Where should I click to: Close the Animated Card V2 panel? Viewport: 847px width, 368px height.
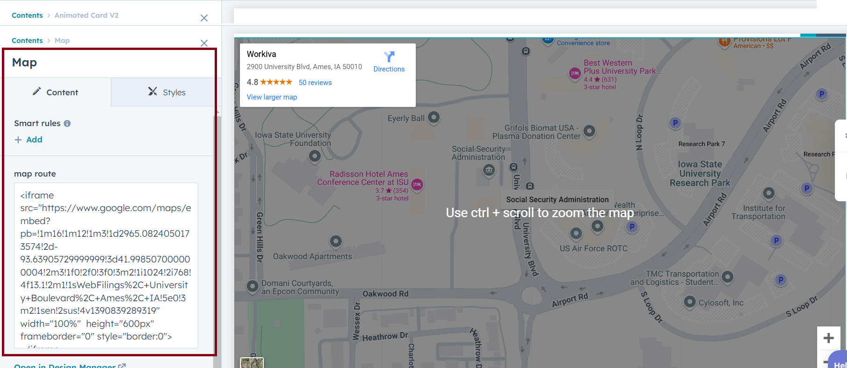204,18
